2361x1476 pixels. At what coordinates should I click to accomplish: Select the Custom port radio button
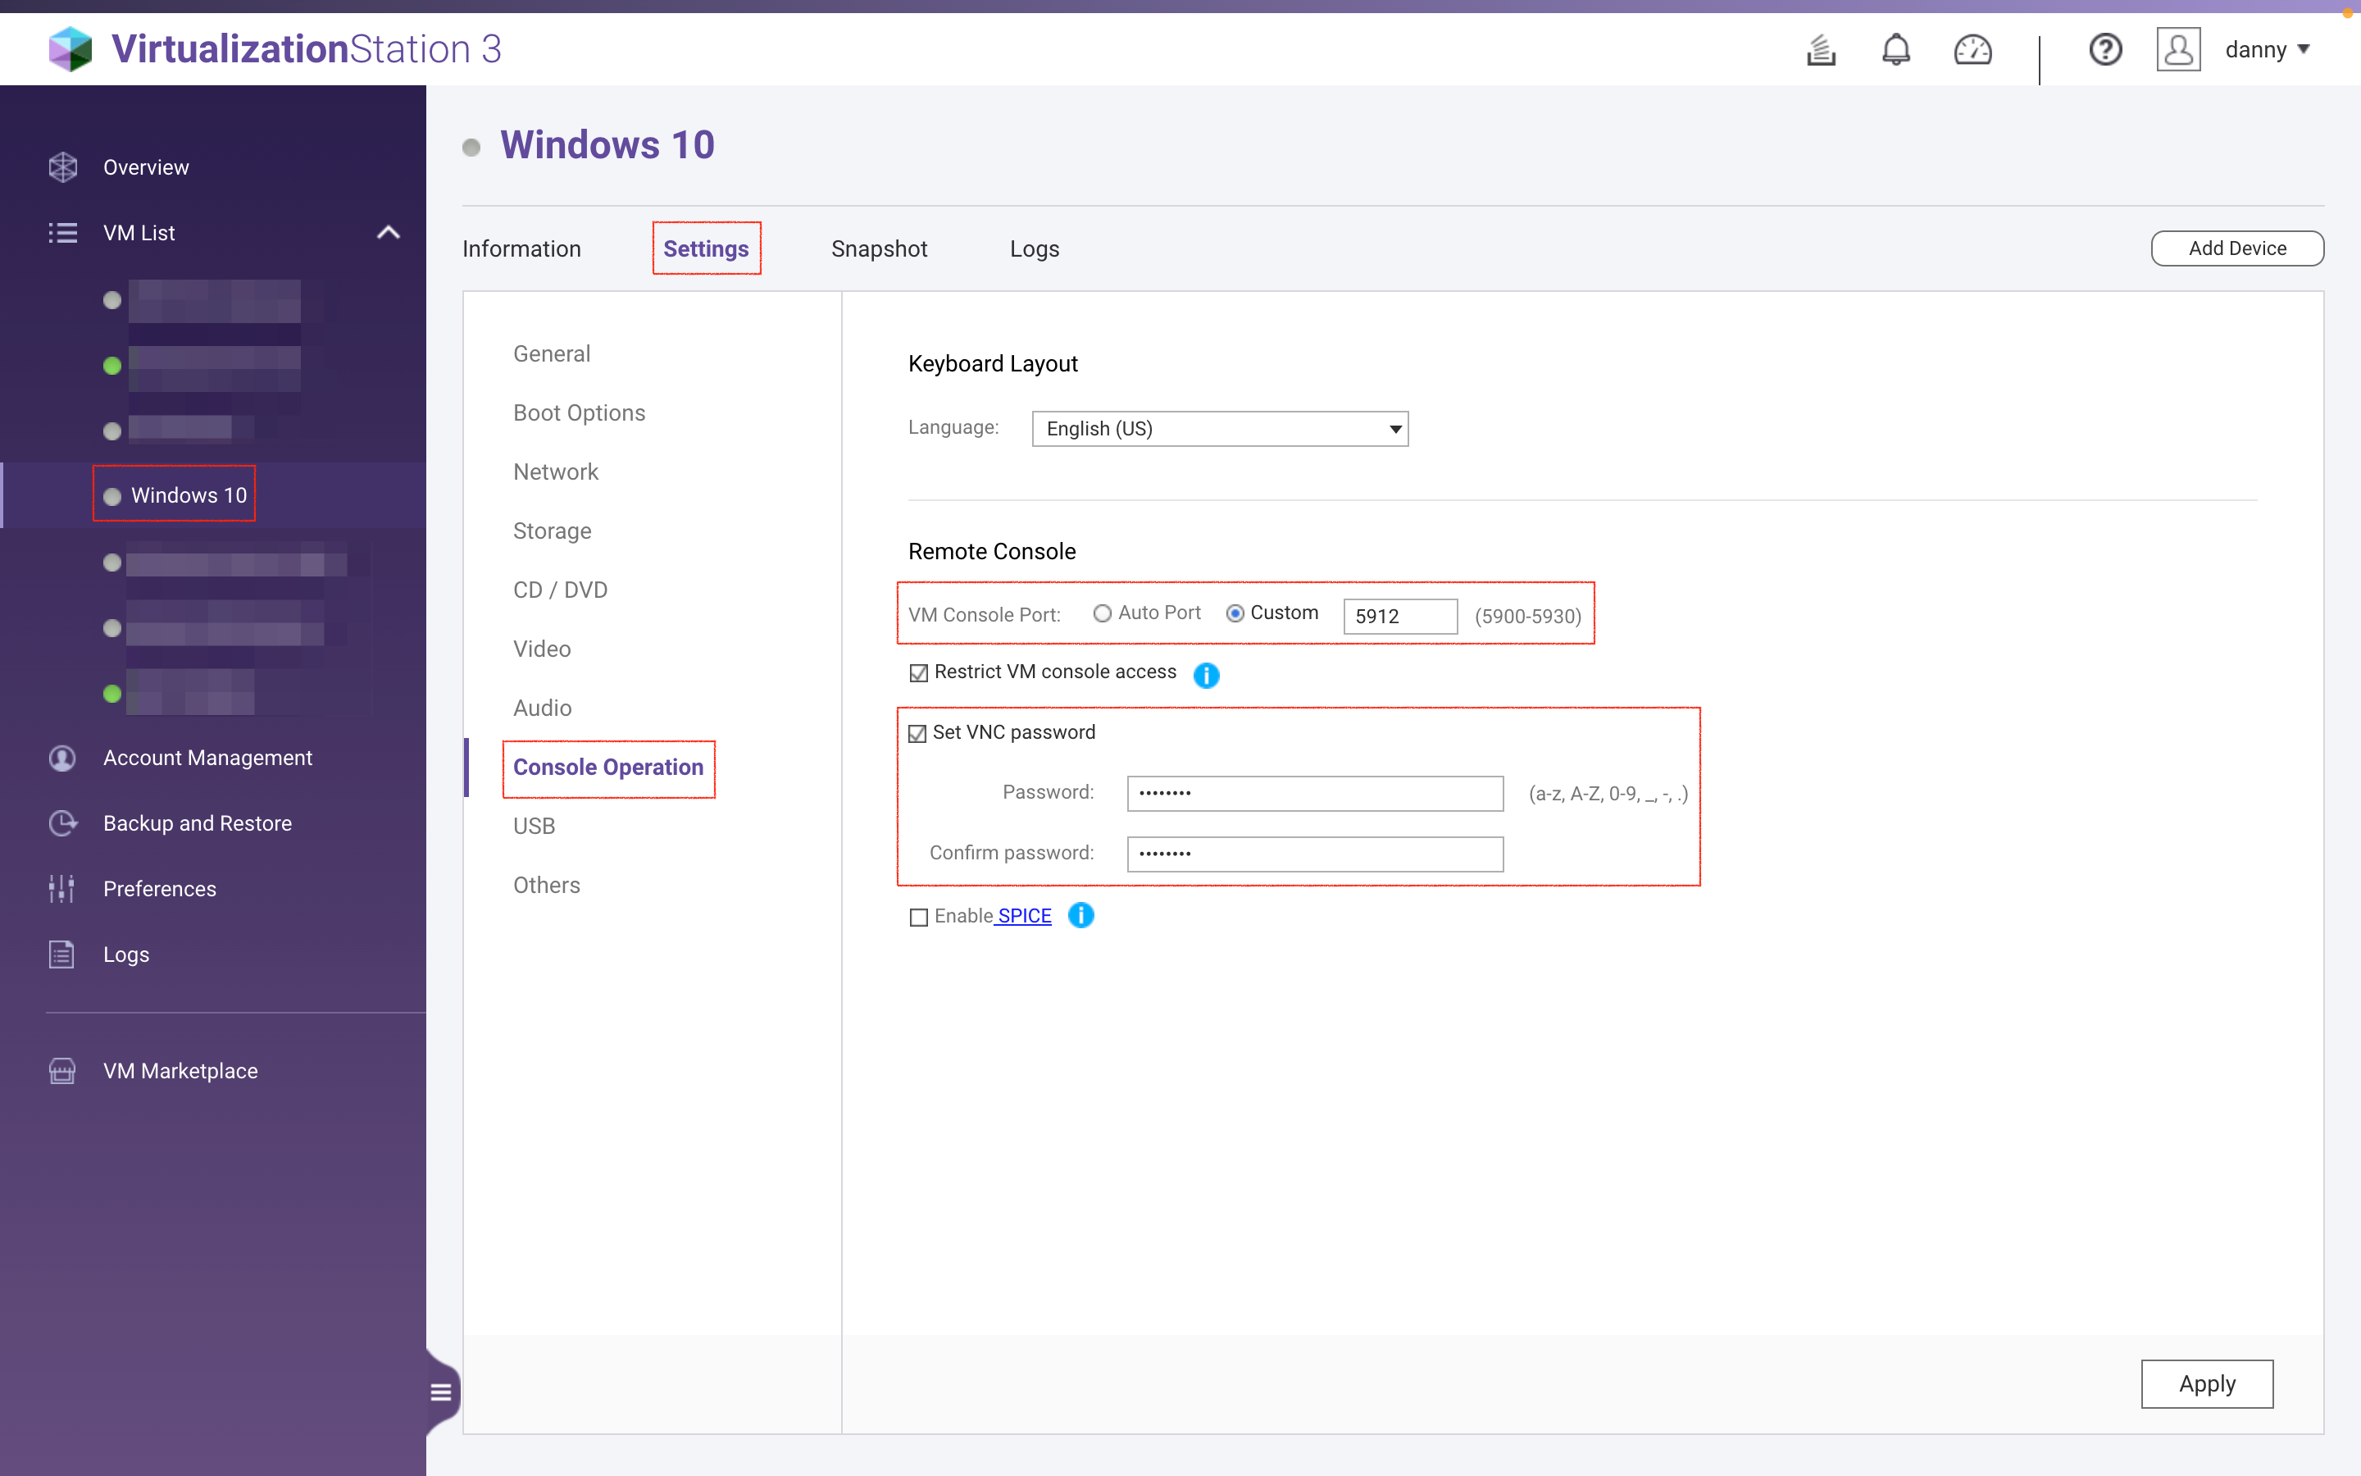(x=1235, y=613)
